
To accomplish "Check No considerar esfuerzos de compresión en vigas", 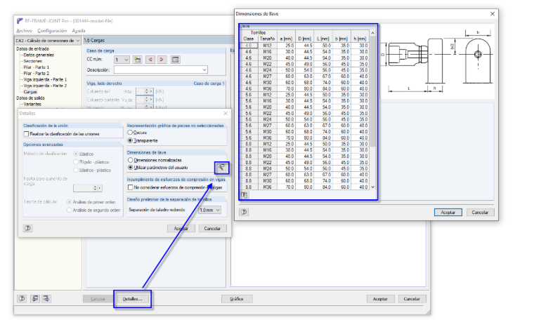I will [130, 187].
